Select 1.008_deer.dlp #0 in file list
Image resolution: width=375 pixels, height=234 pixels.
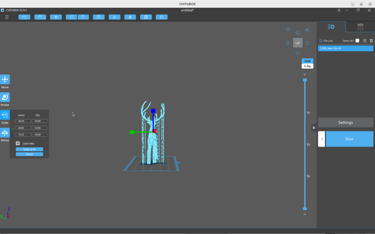346,48
